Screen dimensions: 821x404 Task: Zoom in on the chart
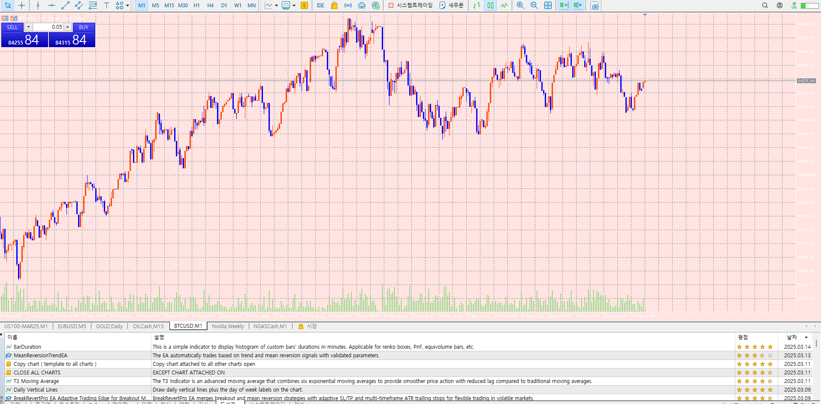pyautogui.click(x=520, y=6)
